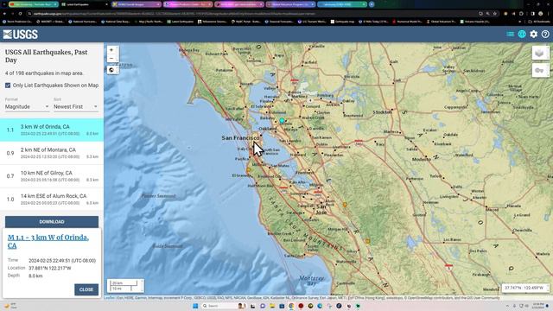Open the map layers control
This screenshot has width=553, height=311.
(540, 54)
